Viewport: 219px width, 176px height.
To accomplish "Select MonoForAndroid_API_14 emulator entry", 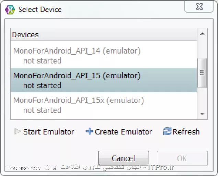I will pos(104,56).
